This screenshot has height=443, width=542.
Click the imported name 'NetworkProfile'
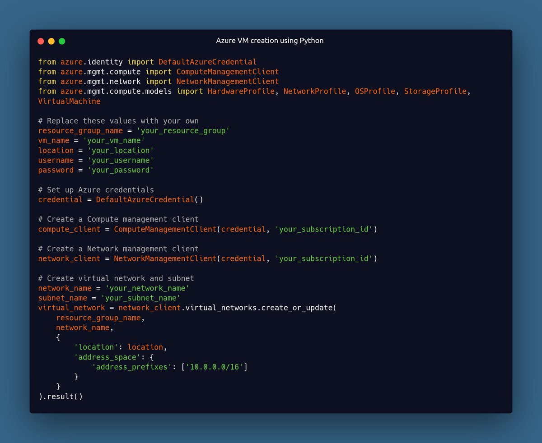314,92
